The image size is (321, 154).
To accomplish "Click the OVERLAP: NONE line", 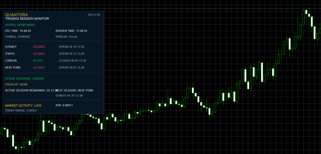I will coord(16,85).
